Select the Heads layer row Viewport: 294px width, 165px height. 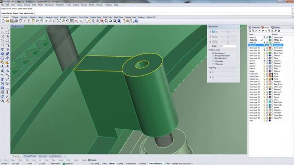pos(266,71)
